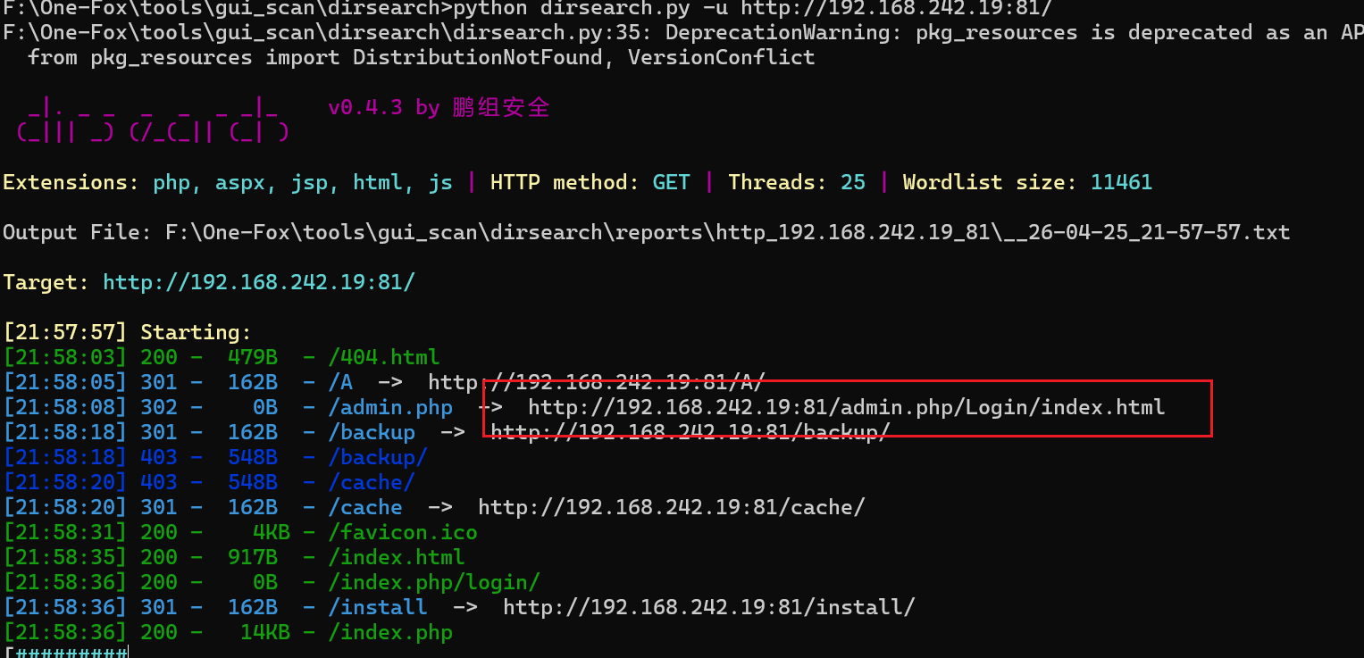Click the Output File report path
Viewport: 1364px width, 658px height.
coord(727,232)
